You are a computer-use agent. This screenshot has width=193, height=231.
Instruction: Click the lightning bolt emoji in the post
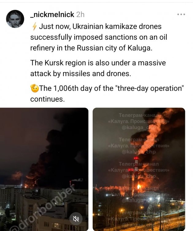coord(34,26)
